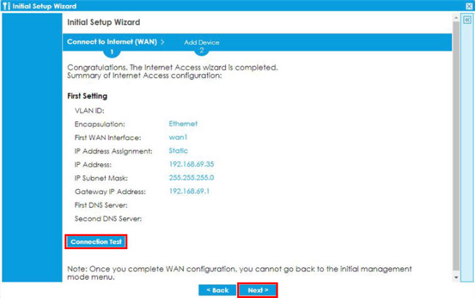Click the subnet mask 255.255.255.0

[x=192, y=178]
